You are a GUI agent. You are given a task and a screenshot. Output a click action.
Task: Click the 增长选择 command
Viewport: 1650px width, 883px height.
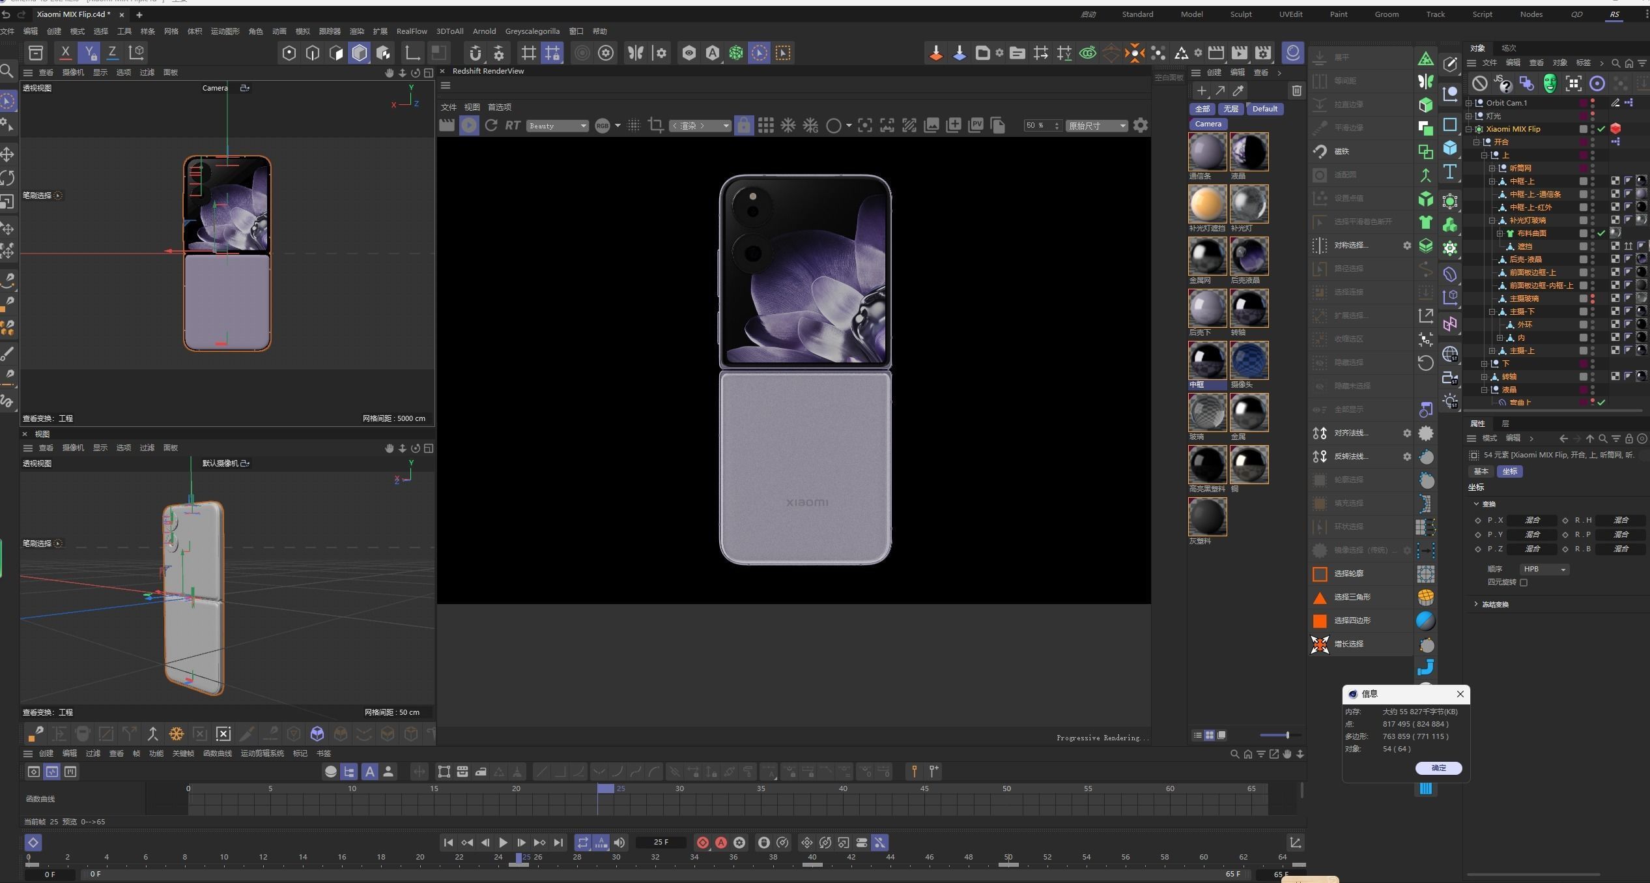point(1349,644)
